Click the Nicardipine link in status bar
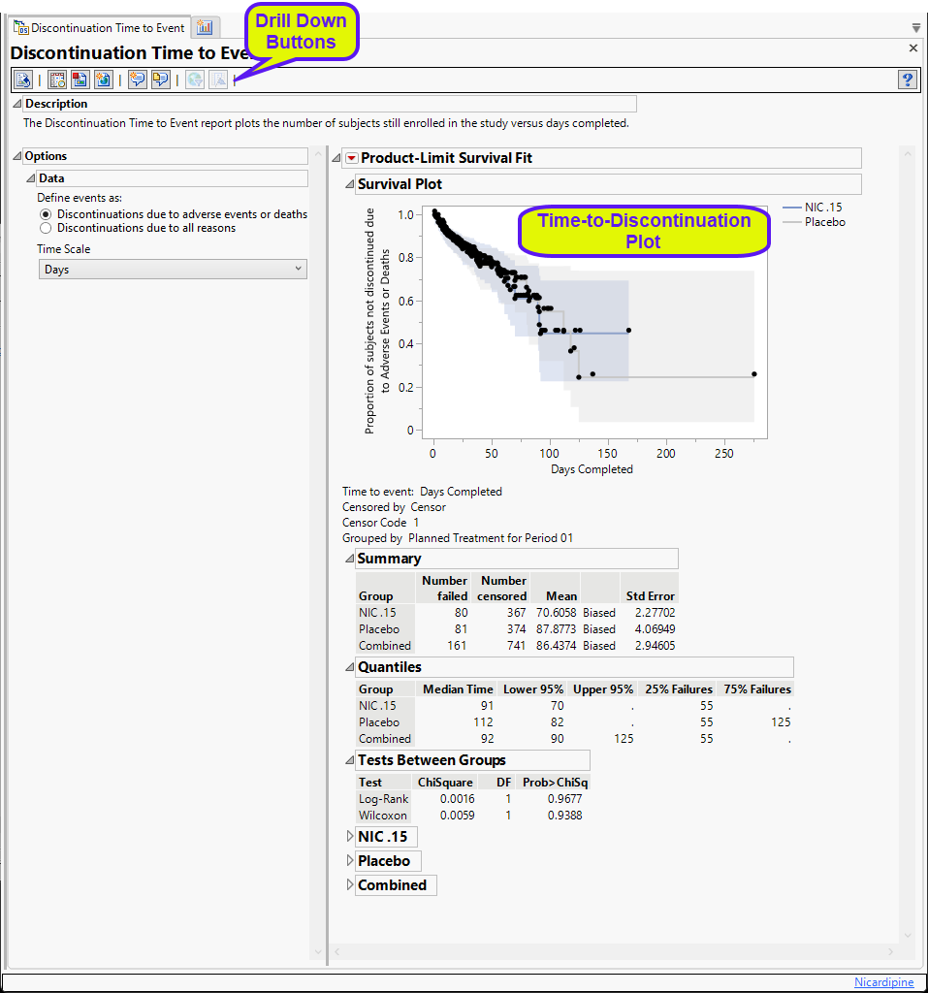 coord(883,981)
